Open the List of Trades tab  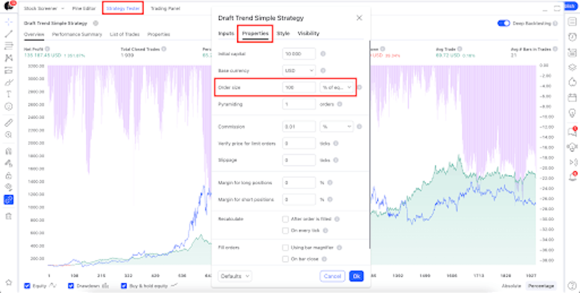[x=125, y=34]
